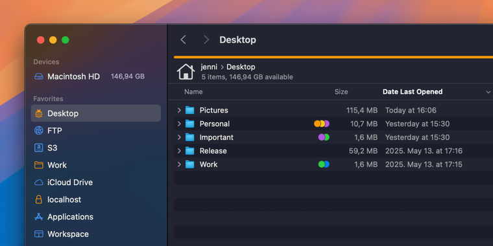
Task: Sort by the Name column header
Action: pyautogui.click(x=193, y=92)
